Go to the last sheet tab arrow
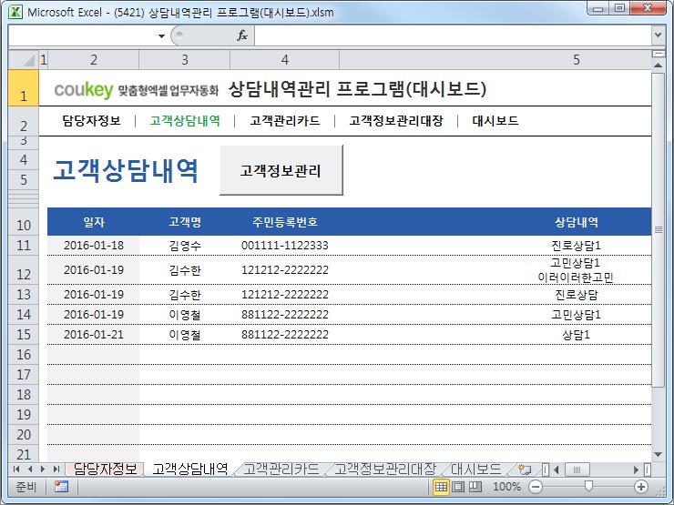This screenshot has height=505, width=674. (56, 470)
